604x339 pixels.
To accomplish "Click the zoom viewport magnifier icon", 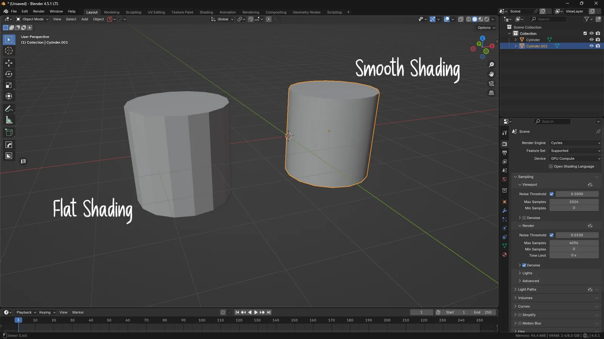I will pyautogui.click(x=491, y=65).
